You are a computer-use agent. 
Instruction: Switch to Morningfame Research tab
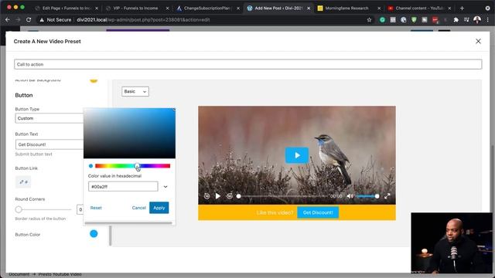pos(346,8)
